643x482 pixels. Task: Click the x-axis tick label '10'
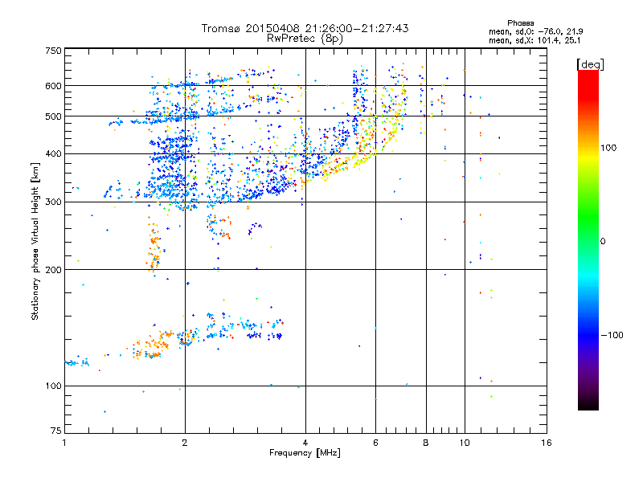point(465,443)
